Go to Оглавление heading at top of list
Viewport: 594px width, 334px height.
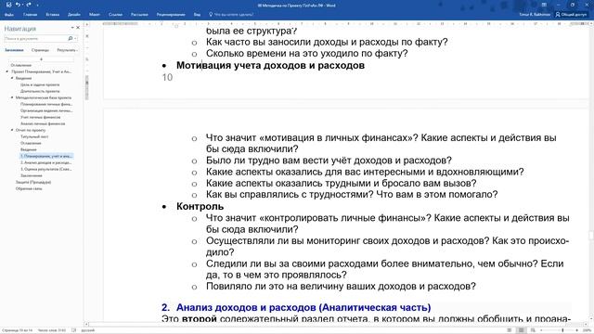point(20,65)
